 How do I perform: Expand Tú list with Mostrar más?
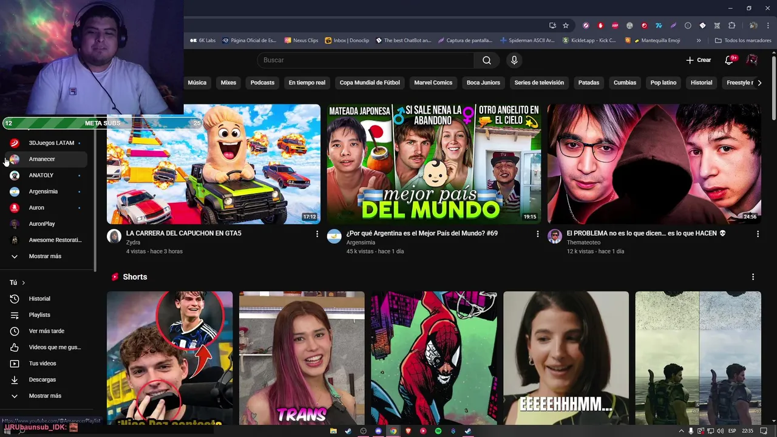pos(47,396)
